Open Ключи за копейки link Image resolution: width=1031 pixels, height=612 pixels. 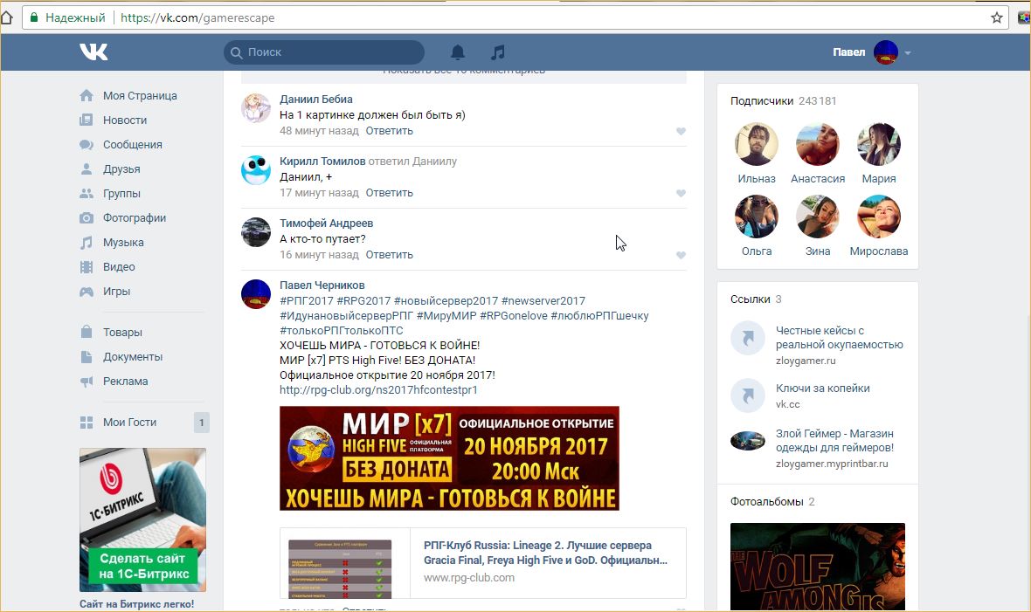(x=822, y=388)
